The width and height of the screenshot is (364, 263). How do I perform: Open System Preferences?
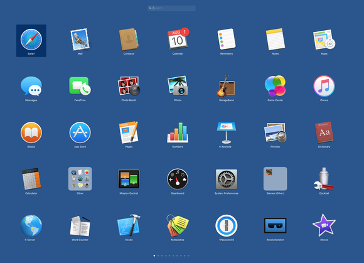227,179
